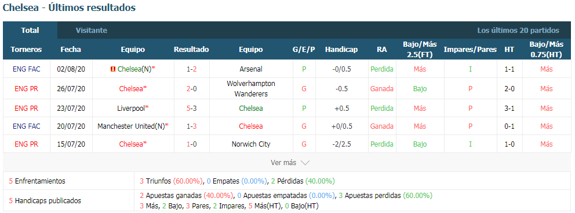Open the 1-3 result versus Manchester United
575x213 pixels.
[191, 126]
